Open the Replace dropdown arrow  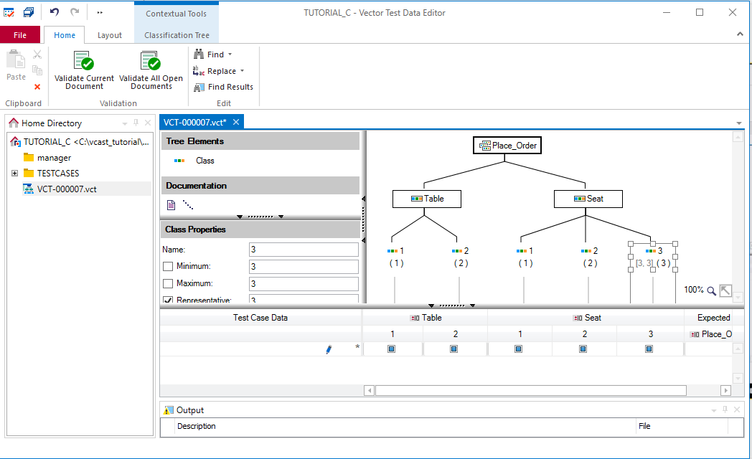click(x=243, y=70)
